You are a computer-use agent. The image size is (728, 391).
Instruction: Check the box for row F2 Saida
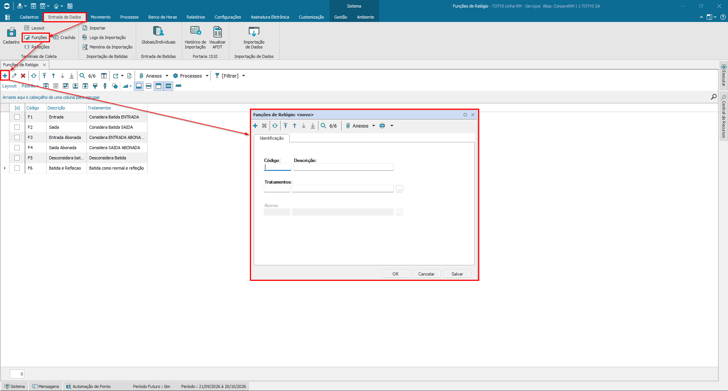17,127
